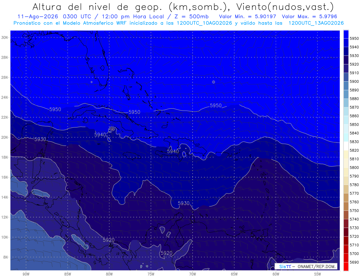Click the 5920 contour label over Colombia near 73W
Image resolution: width=360 pixels, height=278 pixels.
(x=166, y=253)
